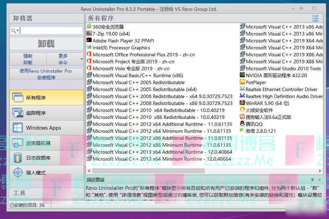Select the NVIDIA 图形驱动程序 icon

tap(242, 75)
